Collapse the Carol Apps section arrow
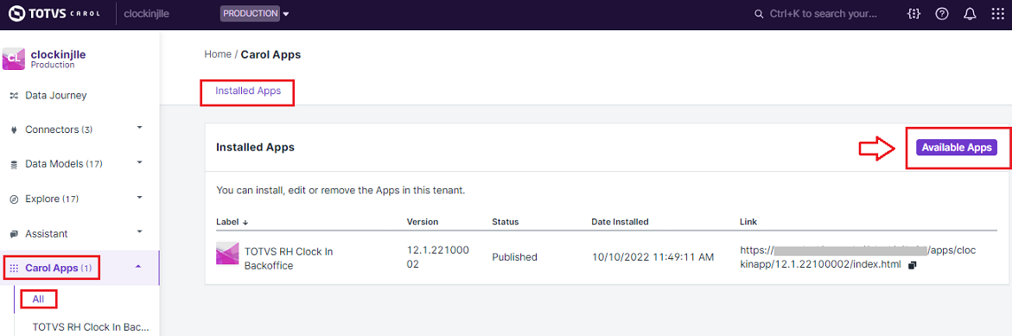This screenshot has width=1012, height=336. click(x=139, y=266)
